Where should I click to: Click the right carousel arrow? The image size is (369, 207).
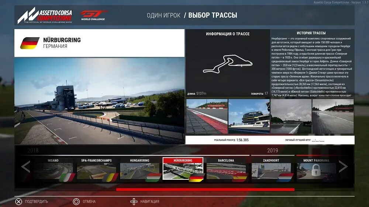[x=343, y=166]
